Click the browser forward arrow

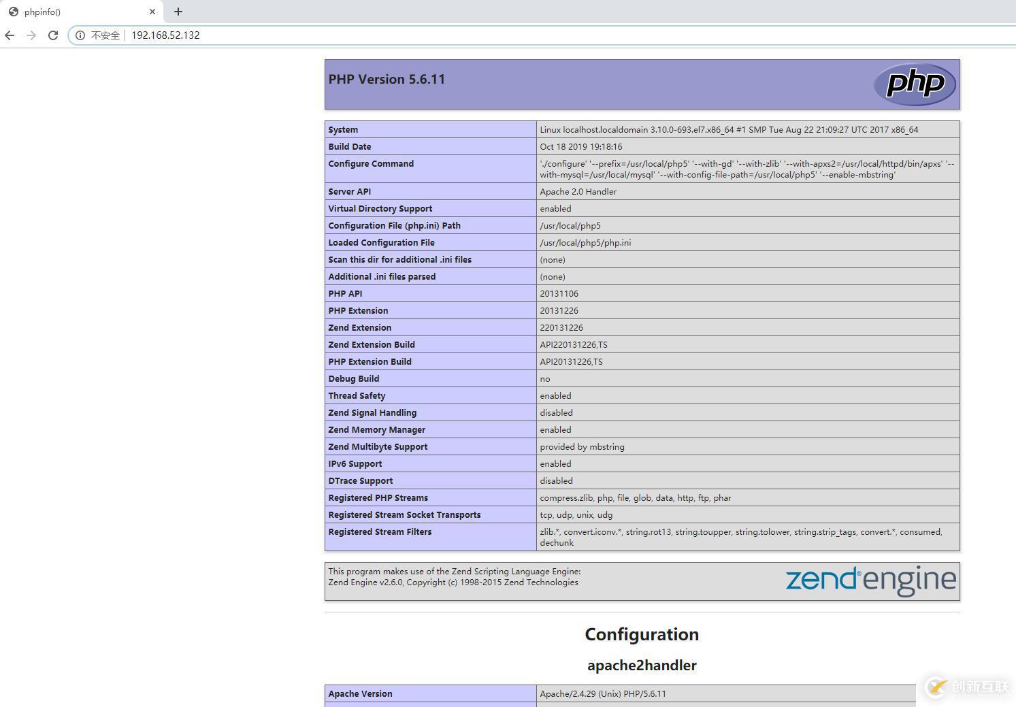click(31, 35)
